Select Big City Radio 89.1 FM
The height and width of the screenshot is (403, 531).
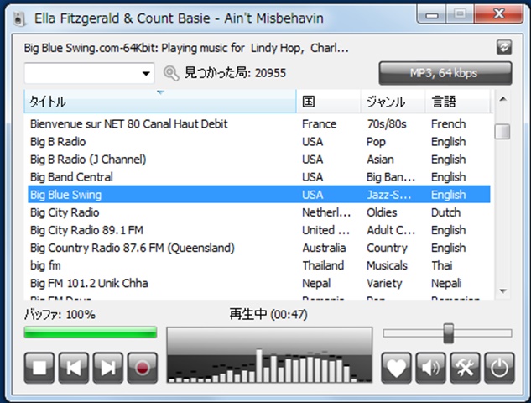tap(259, 230)
